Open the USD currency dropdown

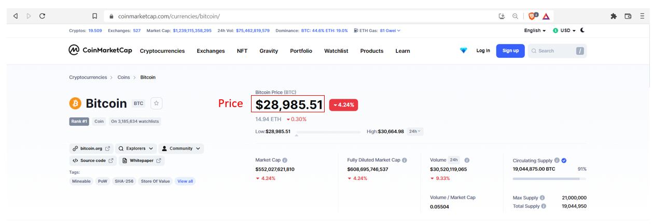pyautogui.click(x=564, y=31)
